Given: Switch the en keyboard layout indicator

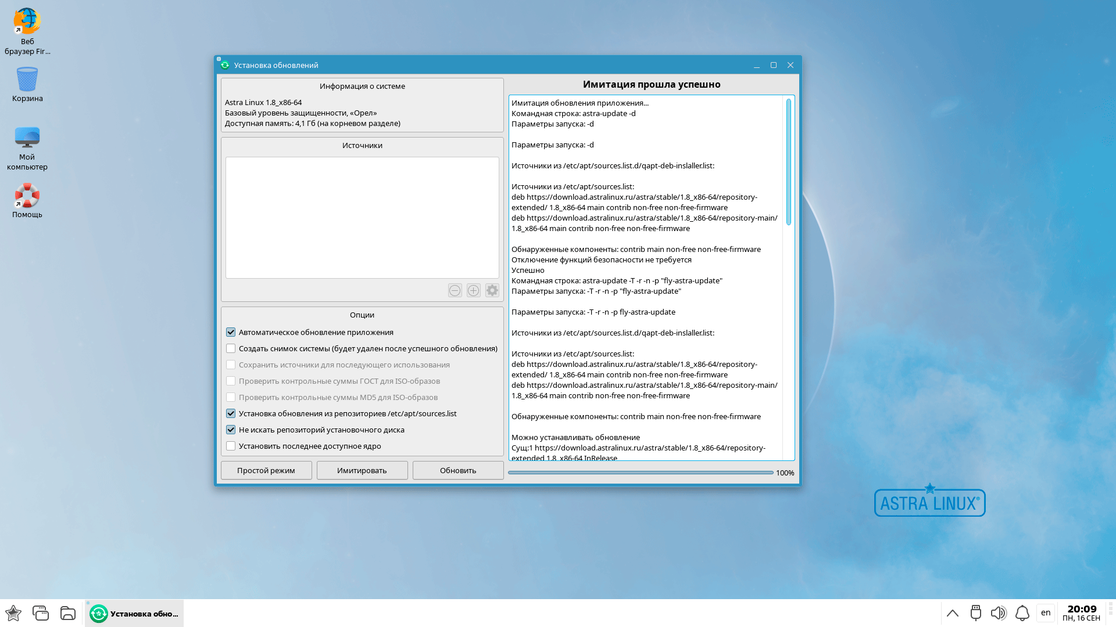Looking at the screenshot, I should point(1046,613).
